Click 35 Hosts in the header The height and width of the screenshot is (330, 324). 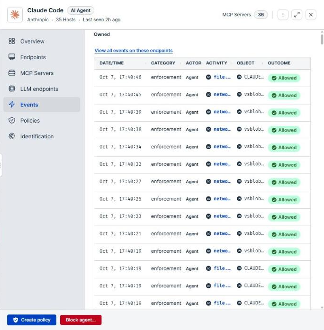(66, 19)
